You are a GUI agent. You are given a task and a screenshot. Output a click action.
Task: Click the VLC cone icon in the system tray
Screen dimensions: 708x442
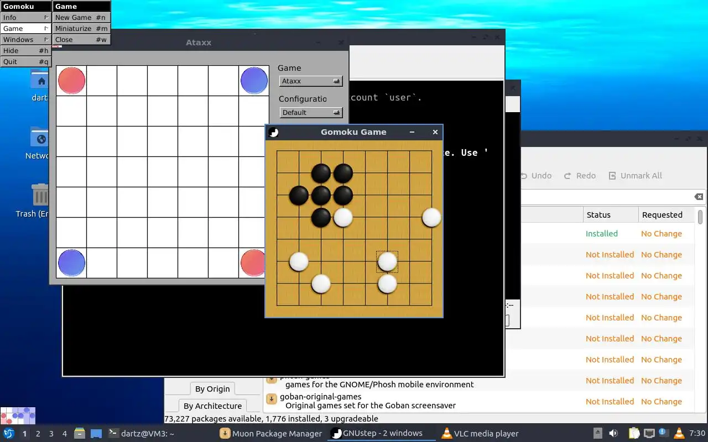click(x=678, y=433)
